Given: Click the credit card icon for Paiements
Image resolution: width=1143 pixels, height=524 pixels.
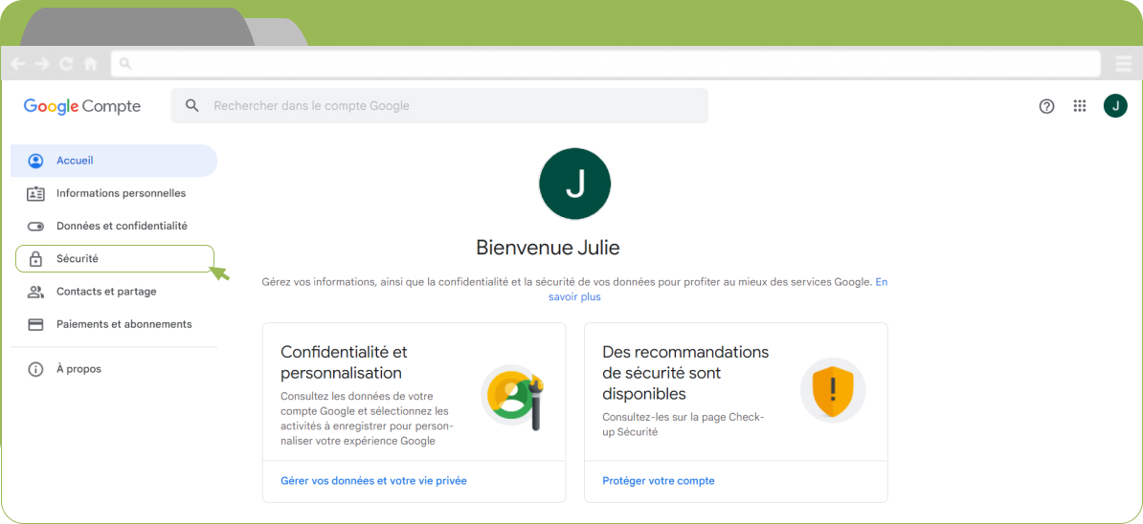Looking at the screenshot, I should coord(35,324).
